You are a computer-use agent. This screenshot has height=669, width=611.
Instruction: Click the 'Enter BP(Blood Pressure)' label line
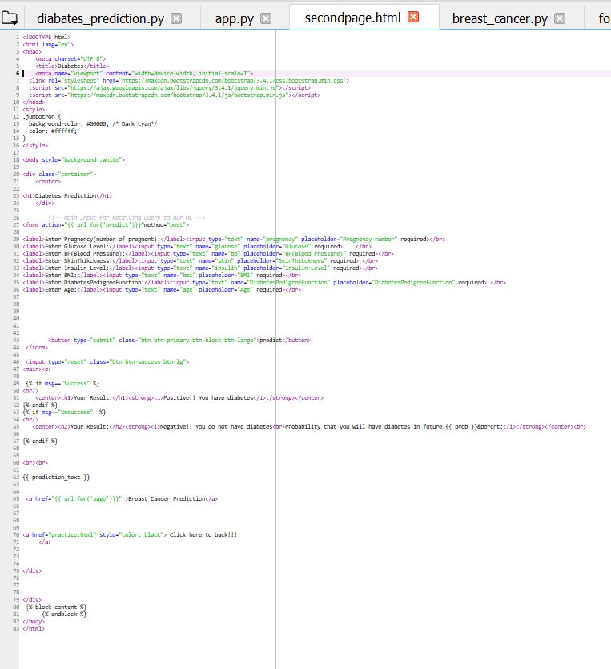coord(208,254)
